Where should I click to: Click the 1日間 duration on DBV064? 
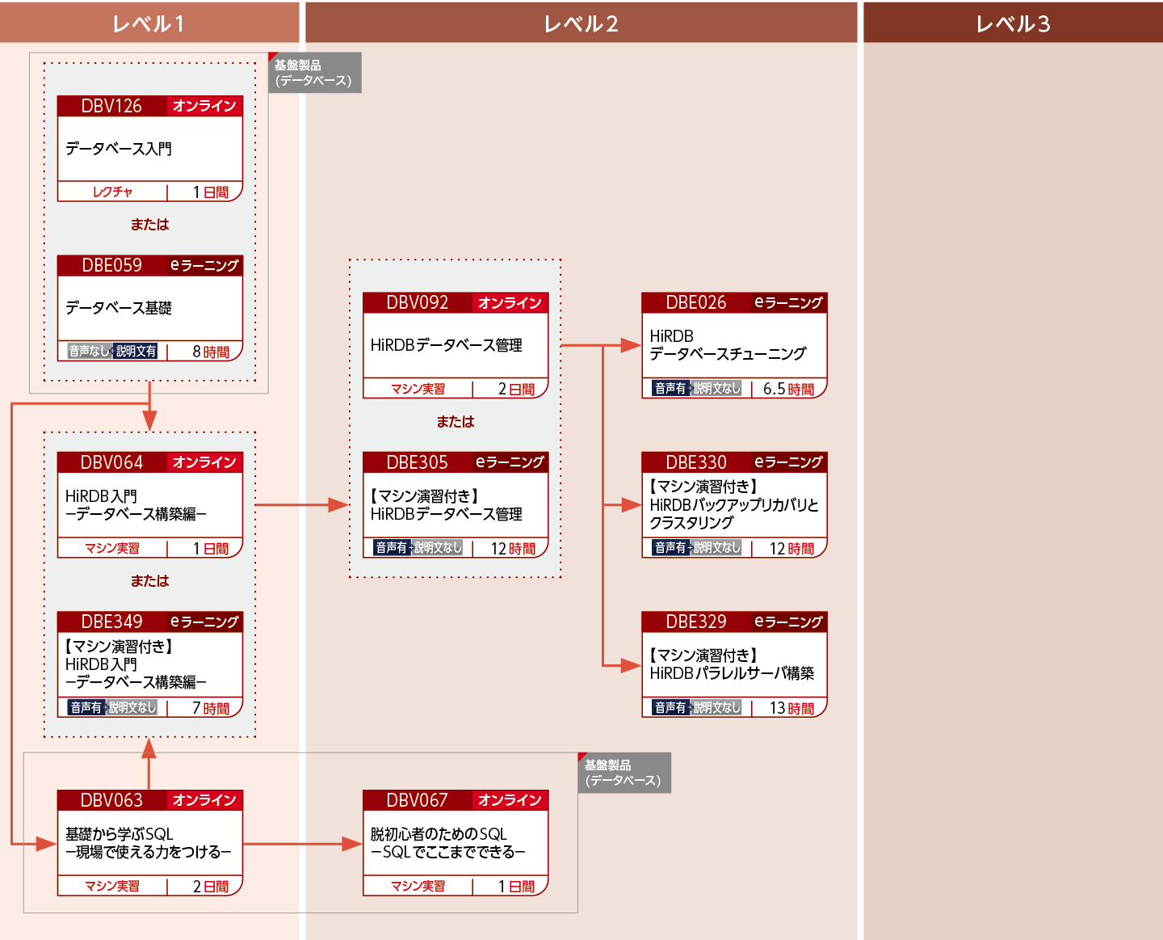click(x=211, y=549)
